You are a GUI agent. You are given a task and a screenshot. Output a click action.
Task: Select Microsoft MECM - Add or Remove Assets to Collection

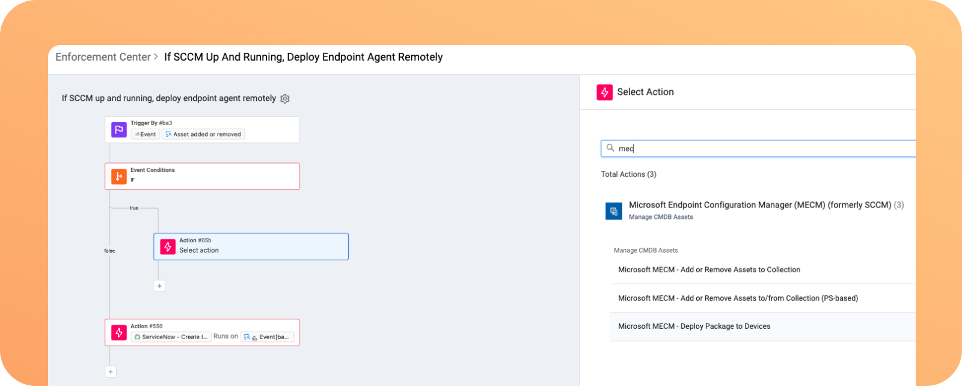(x=762, y=270)
